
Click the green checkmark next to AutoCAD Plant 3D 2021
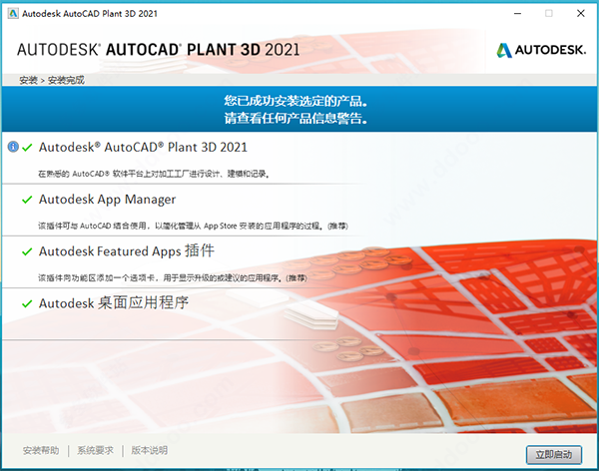tap(27, 148)
